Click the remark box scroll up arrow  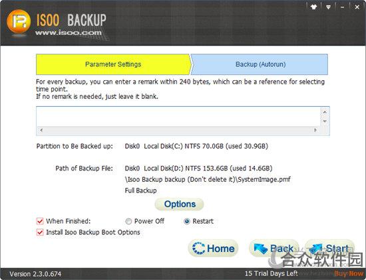(325, 112)
